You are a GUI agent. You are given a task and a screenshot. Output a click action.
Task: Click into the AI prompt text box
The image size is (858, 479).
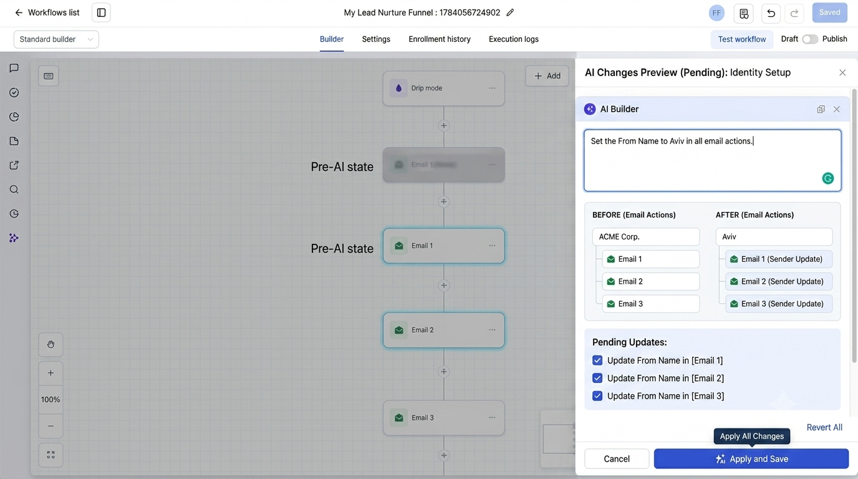713,160
